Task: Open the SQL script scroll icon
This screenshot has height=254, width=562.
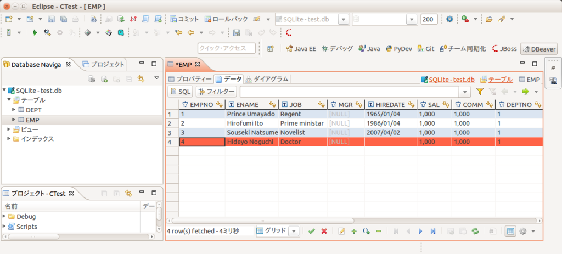Action: [x=145, y=19]
